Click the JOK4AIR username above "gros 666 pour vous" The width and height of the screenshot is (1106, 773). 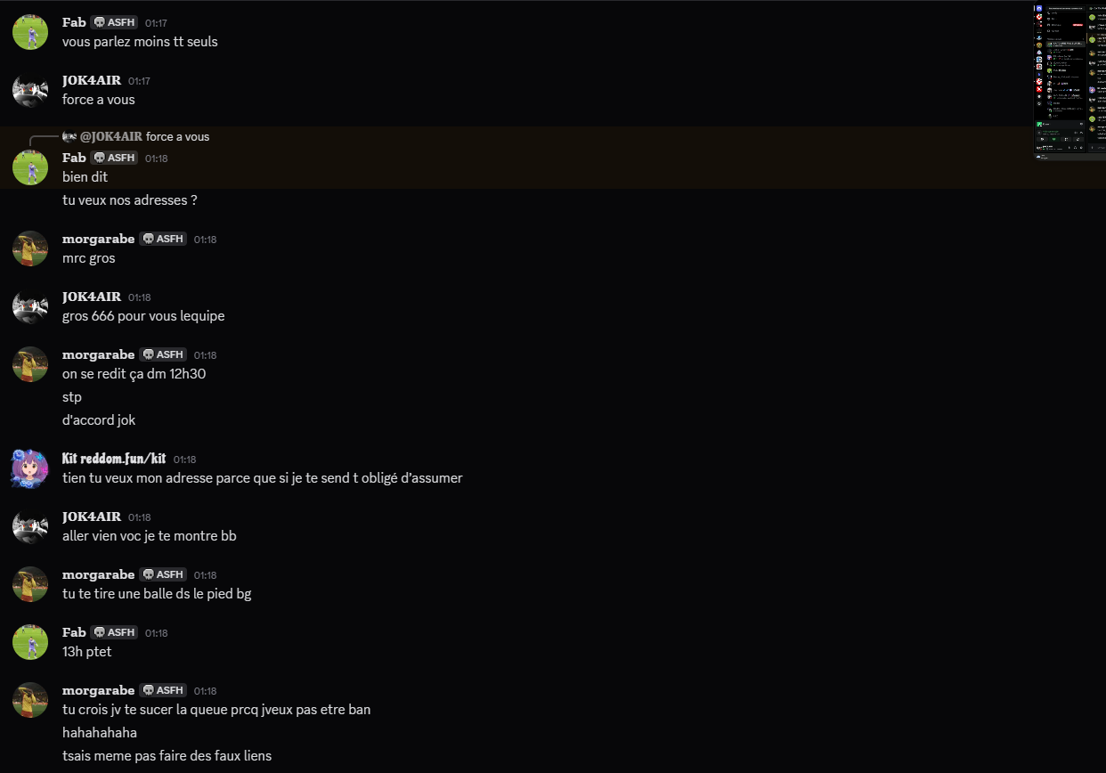[x=91, y=297]
